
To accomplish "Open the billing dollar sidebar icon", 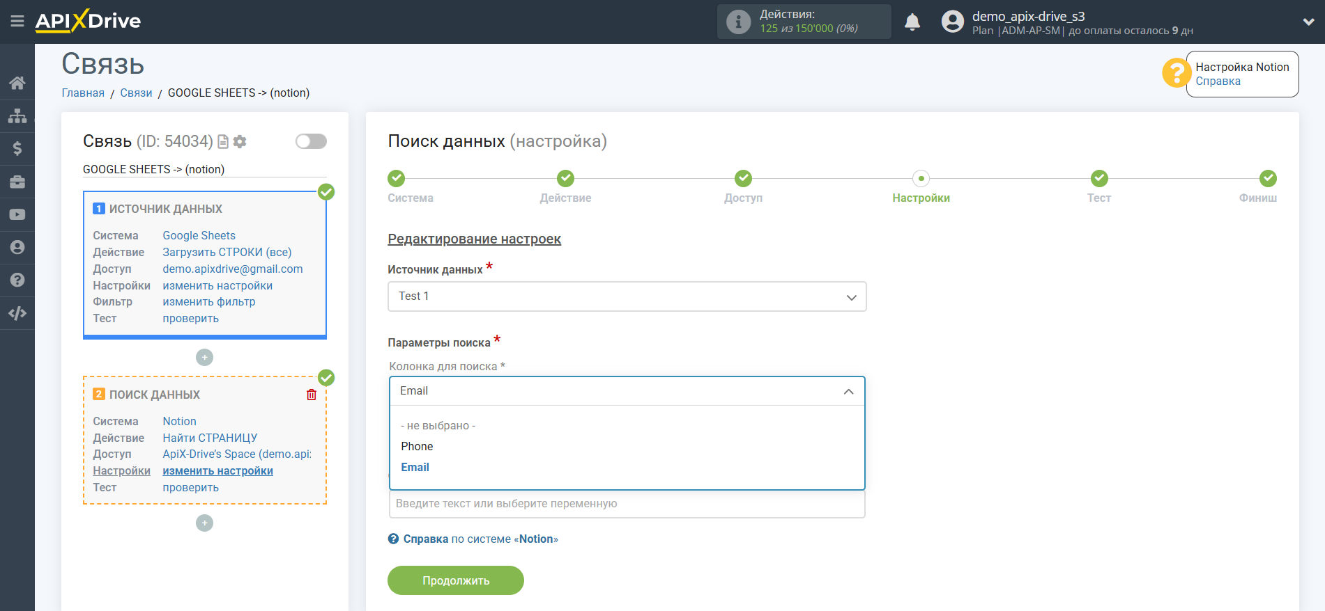I will point(17,148).
